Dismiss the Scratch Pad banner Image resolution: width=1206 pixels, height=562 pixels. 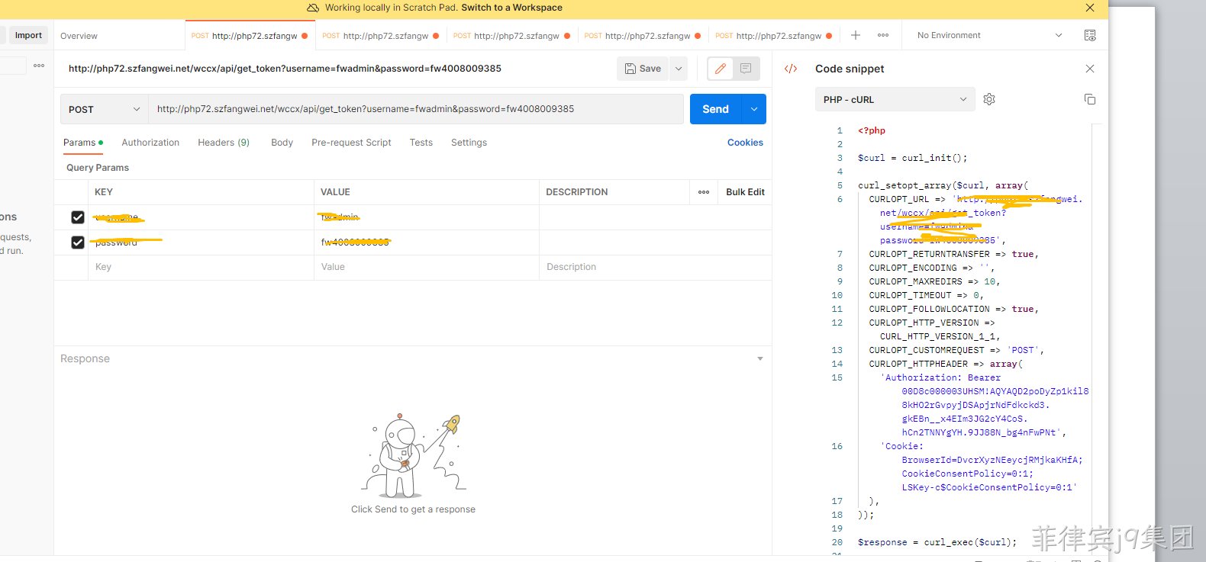1090,8
